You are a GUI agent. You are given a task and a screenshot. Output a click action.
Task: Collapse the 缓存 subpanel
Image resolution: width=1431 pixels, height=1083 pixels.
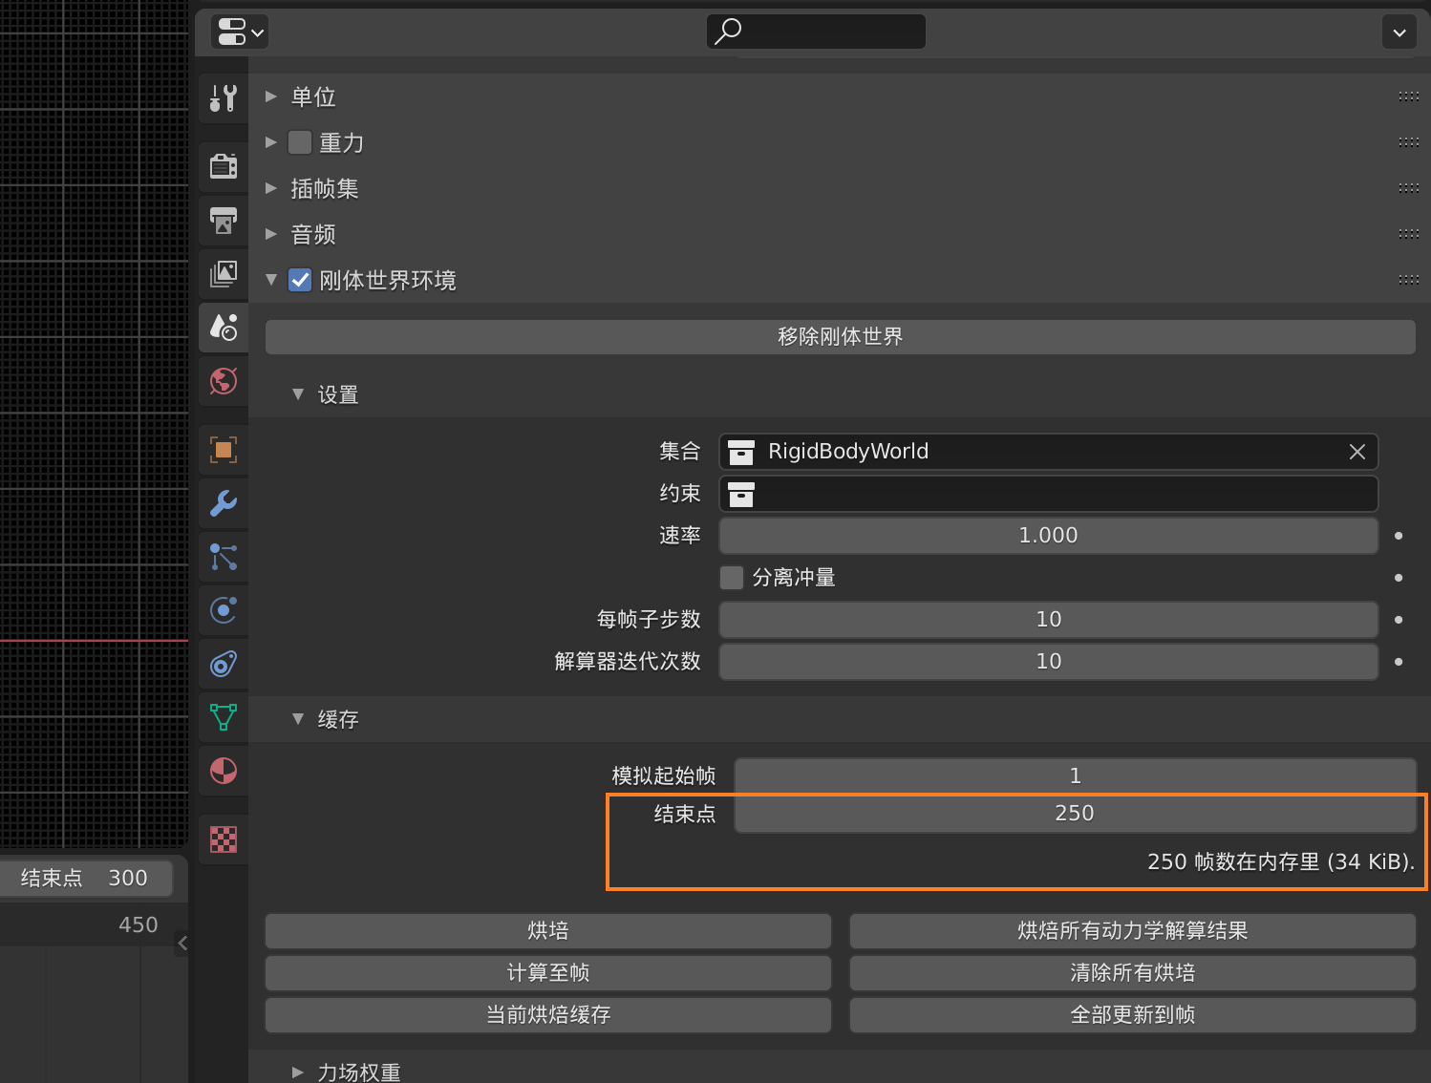(x=298, y=719)
